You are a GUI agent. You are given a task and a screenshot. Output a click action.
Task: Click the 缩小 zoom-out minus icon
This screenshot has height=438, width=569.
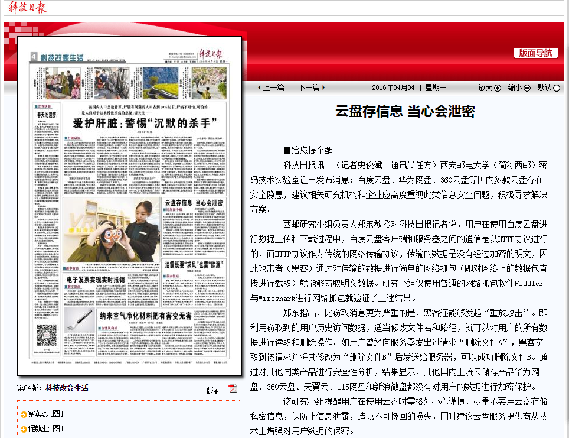coord(527,88)
